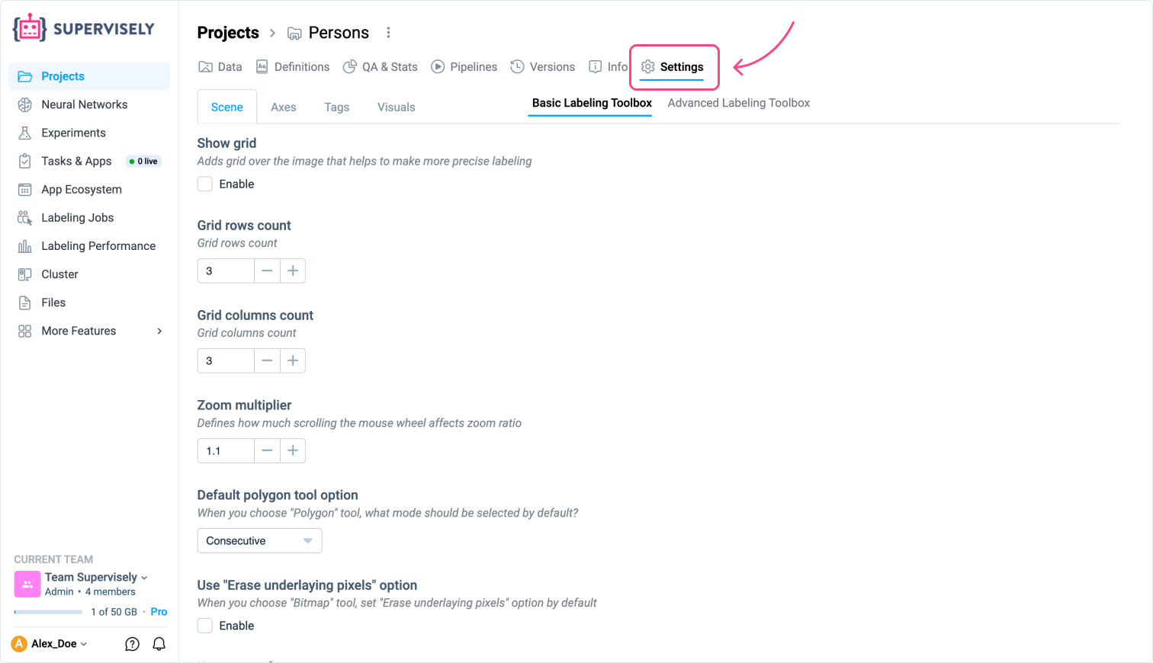This screenshot has height=663, width=1153.
Task: Open the Projects section in sidebar
Action: (61, 76)
